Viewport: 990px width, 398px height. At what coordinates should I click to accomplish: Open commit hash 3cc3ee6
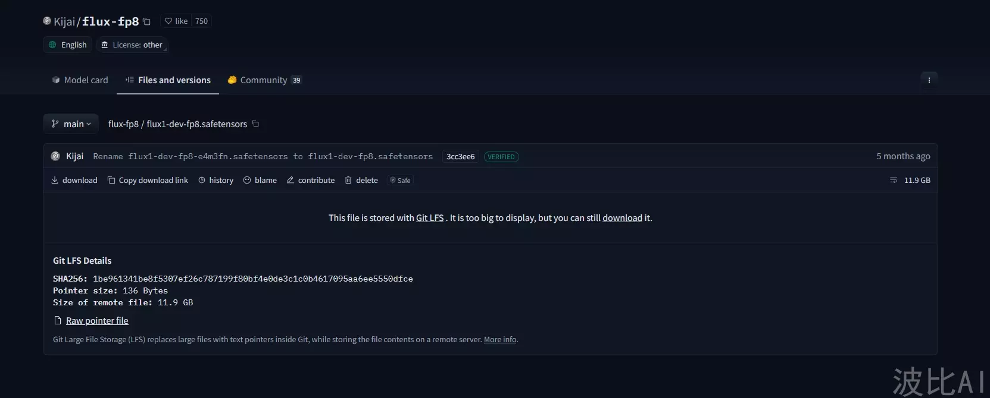coord(461,157)
